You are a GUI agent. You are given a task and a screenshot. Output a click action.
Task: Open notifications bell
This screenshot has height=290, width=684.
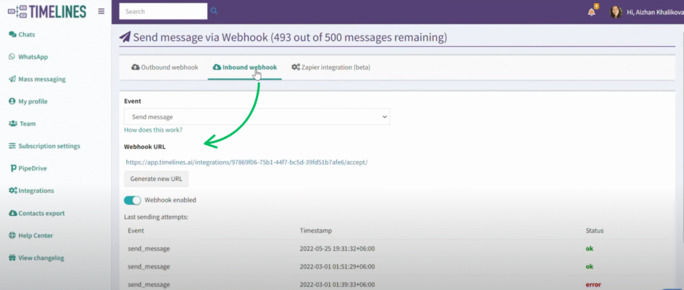coord(592,12)
